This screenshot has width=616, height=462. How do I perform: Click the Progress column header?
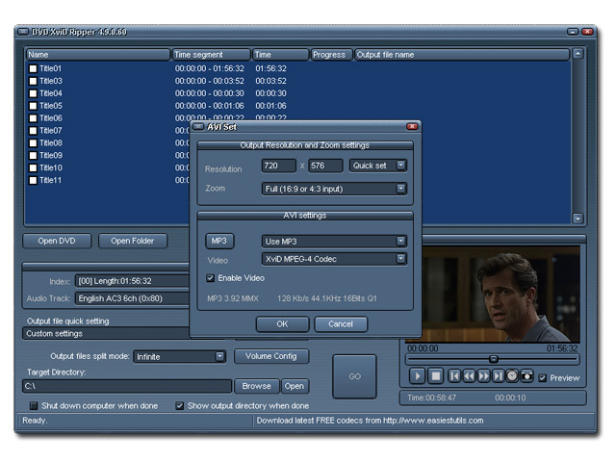(x=331, y=55)
